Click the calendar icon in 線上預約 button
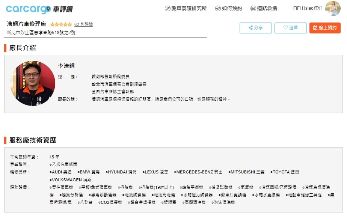The width and height of the screenshot is (347, 217). (315, 28)
